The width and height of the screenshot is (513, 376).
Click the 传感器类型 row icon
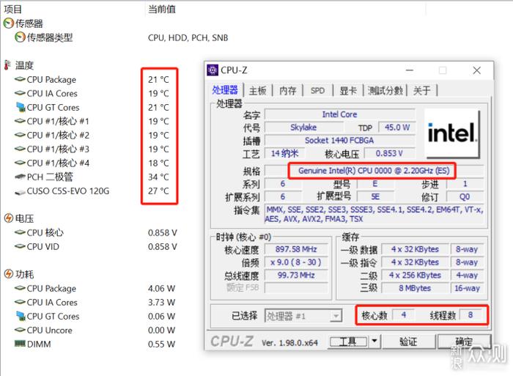pyautogui.click(x=20, y=37)
